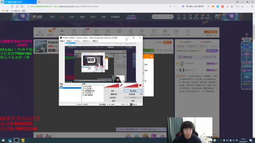
Task: Open the browser downloads icon
Action: [227, 6]
